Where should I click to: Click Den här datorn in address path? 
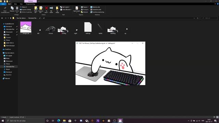(21, 18)
